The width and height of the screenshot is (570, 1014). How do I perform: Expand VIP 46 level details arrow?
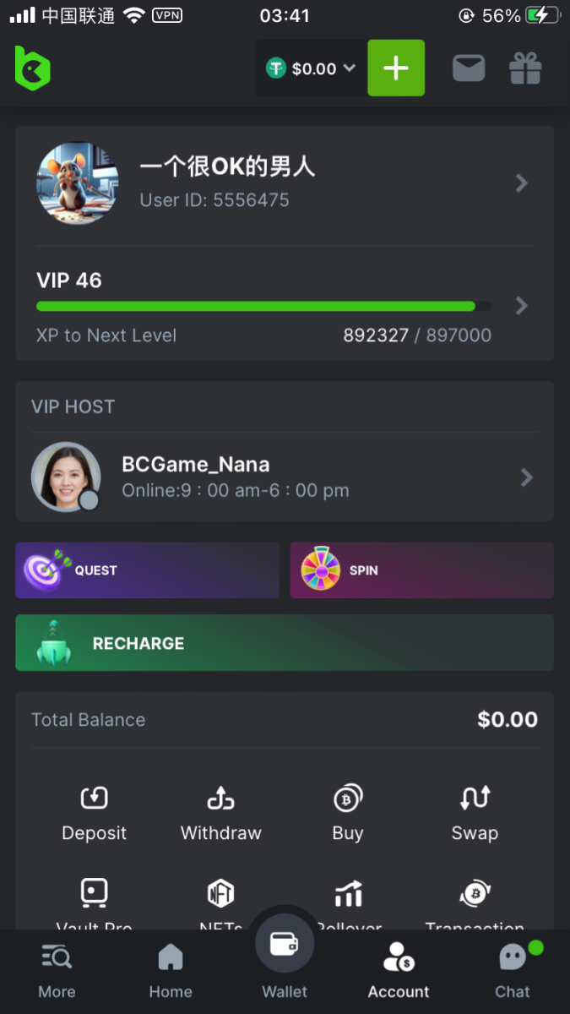pos(522,305)
